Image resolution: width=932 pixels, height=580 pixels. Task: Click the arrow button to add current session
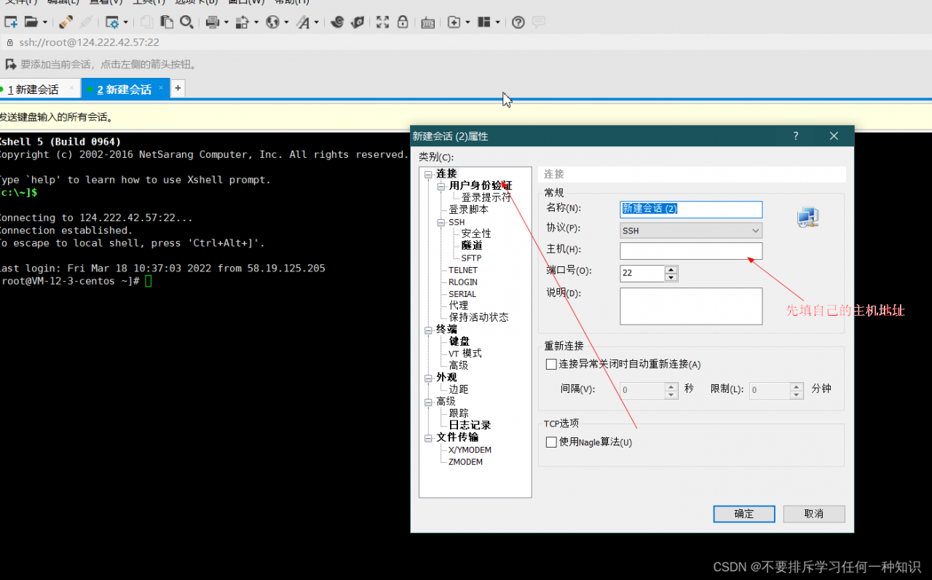(x=11, y=64)
